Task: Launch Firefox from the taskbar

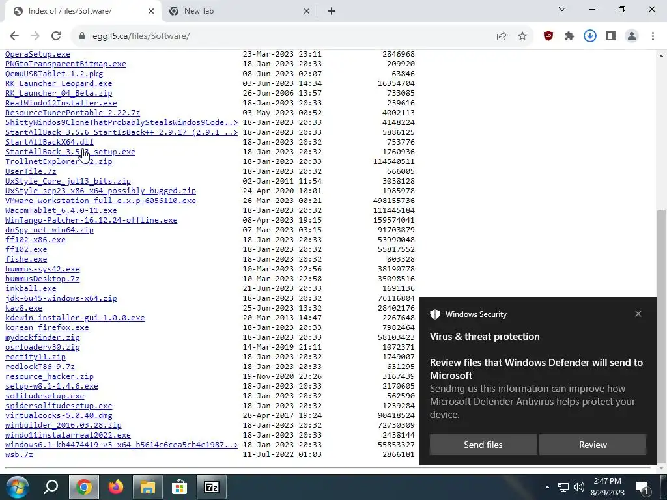Action: pyautogui.click(x=116, y=487)
